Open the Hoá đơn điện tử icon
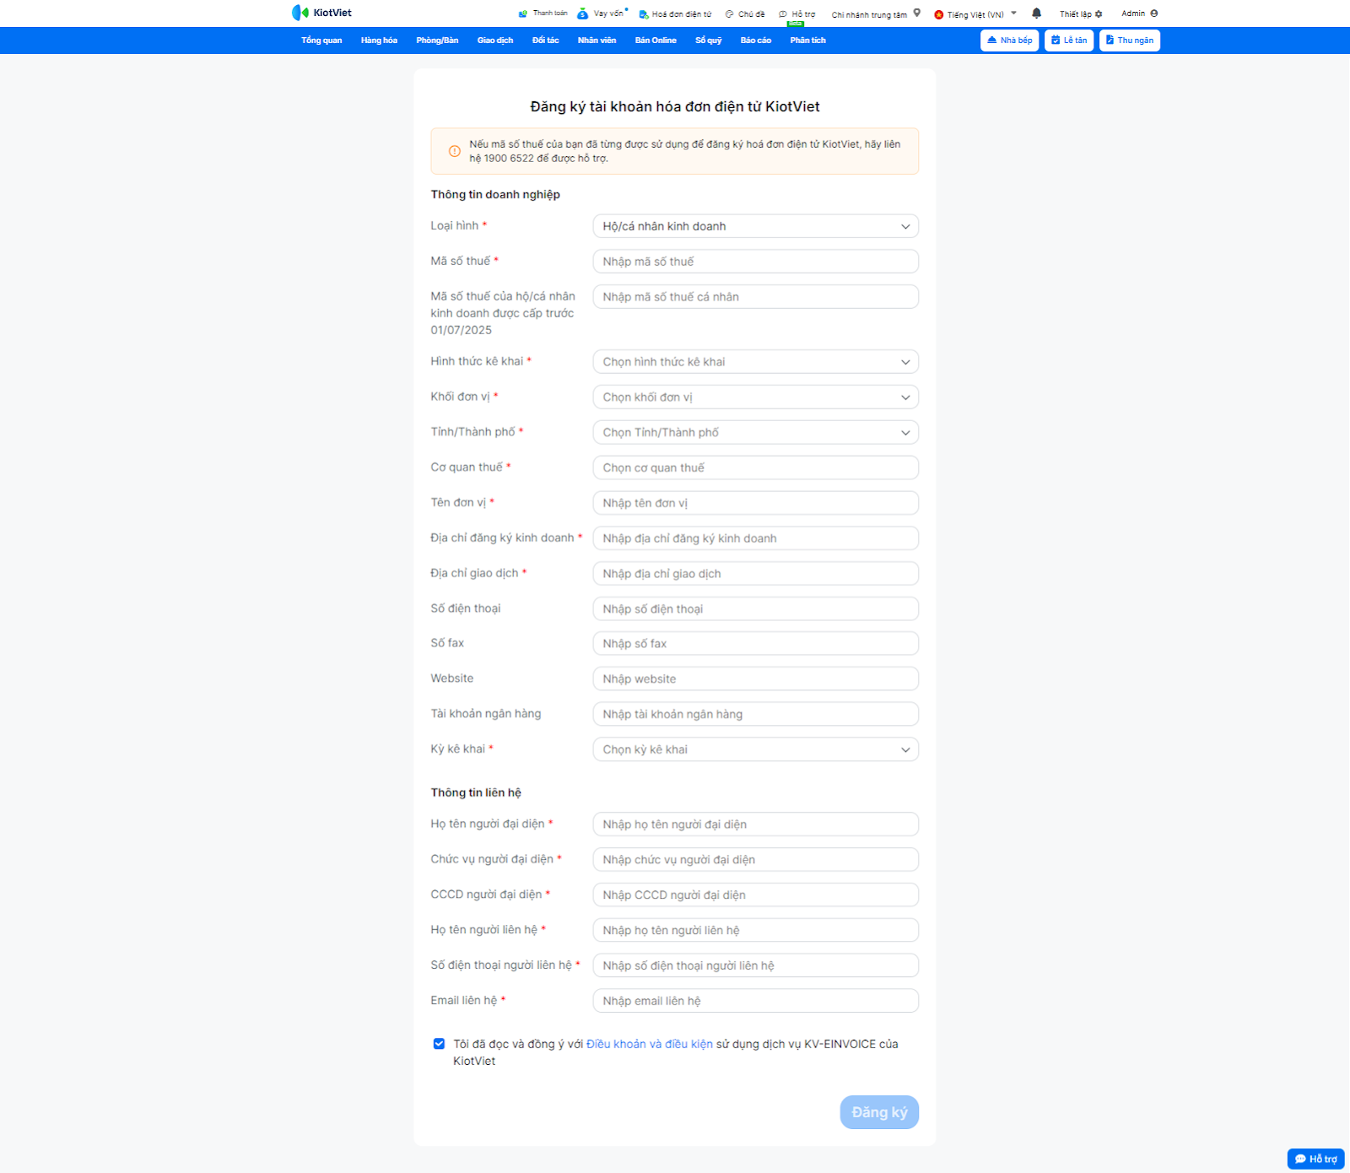Image resolution: width=1350 pixels, height=1173 pixels. click(x=644, y=14)
